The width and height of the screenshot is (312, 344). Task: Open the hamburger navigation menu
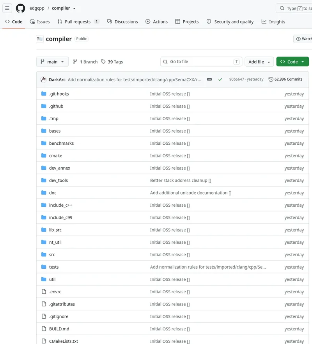point(7,8)
